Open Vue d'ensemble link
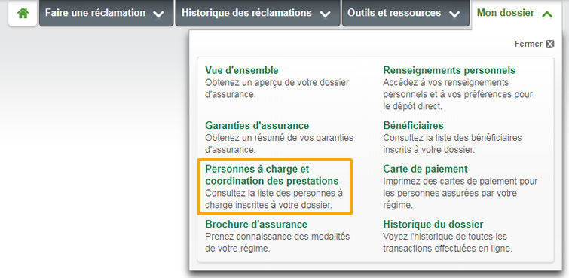This screenshot has width=569, height=278. point(242,69)
